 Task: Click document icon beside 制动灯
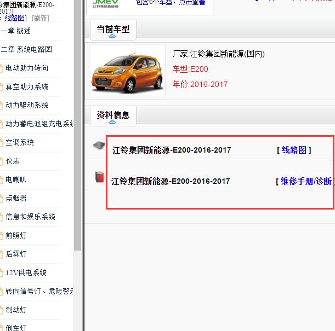(x=1, y=310)
